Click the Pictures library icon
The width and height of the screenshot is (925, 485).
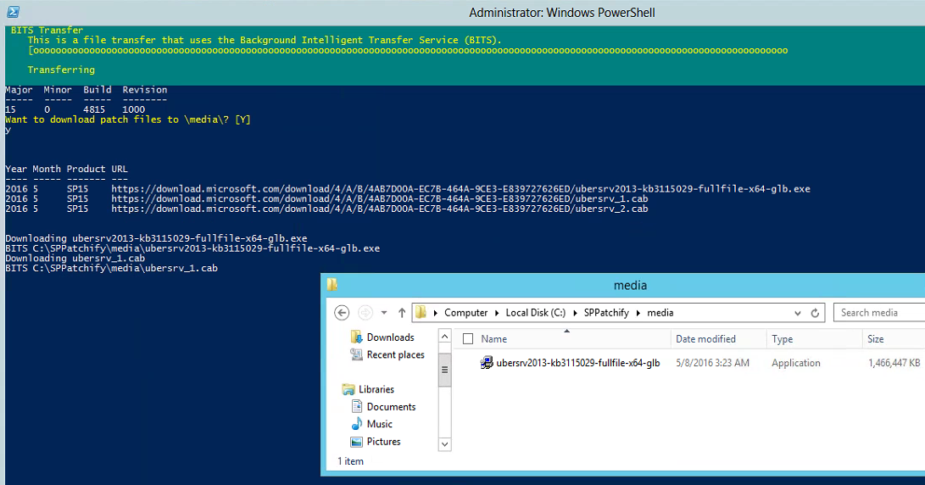pos(356,442)
